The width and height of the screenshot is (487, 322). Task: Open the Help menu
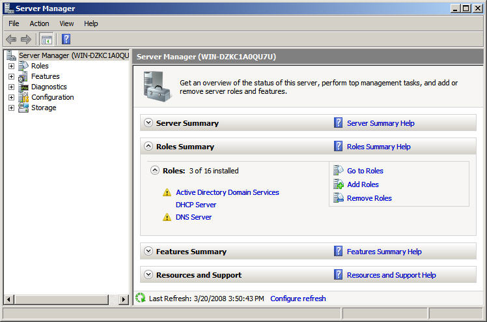point(90,23)
